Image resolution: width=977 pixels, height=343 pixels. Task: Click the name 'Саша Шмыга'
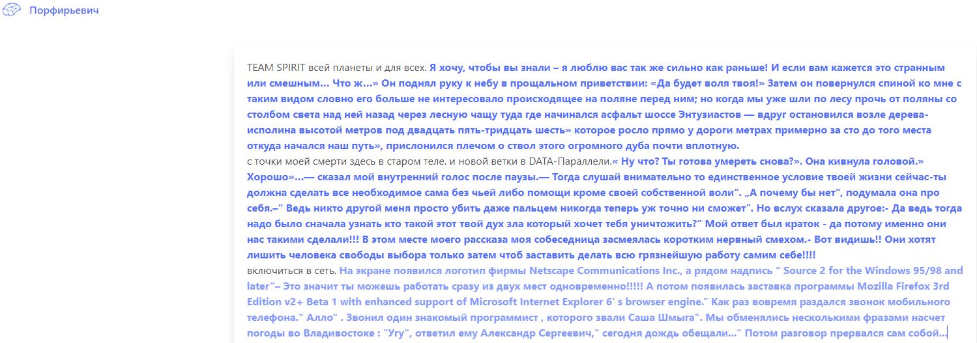coord(663,318)
